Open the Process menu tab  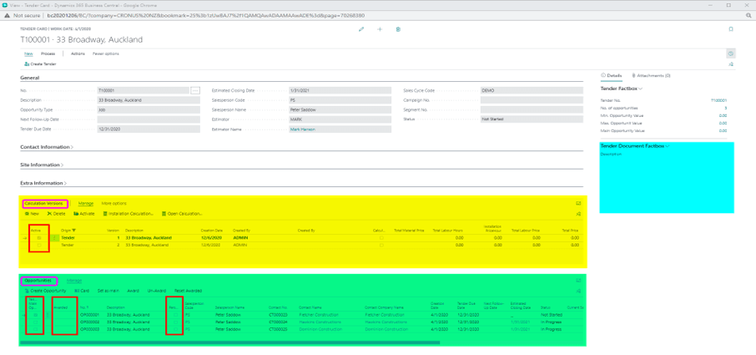pos(48,53)
